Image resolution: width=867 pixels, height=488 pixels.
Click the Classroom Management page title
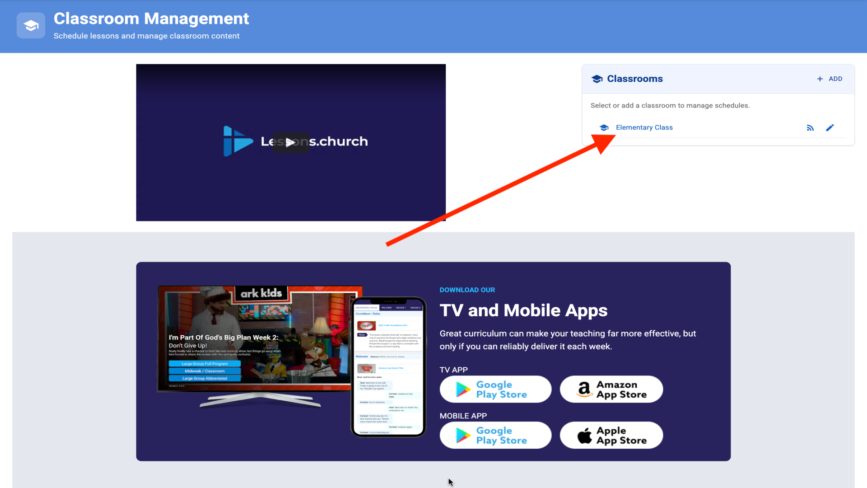(x=151, y=19)
